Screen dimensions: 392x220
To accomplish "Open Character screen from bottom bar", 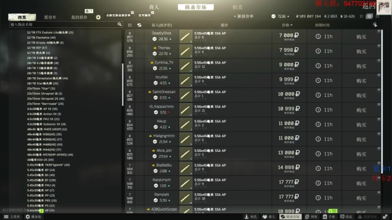I will pyautogui.click(x=250, y=217).
